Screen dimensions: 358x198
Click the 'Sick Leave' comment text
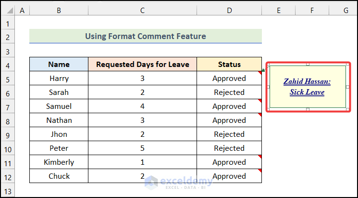pos(307,92)
